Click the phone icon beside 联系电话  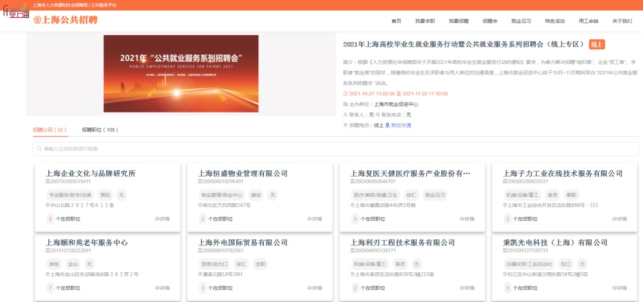(x=377, y=115)
